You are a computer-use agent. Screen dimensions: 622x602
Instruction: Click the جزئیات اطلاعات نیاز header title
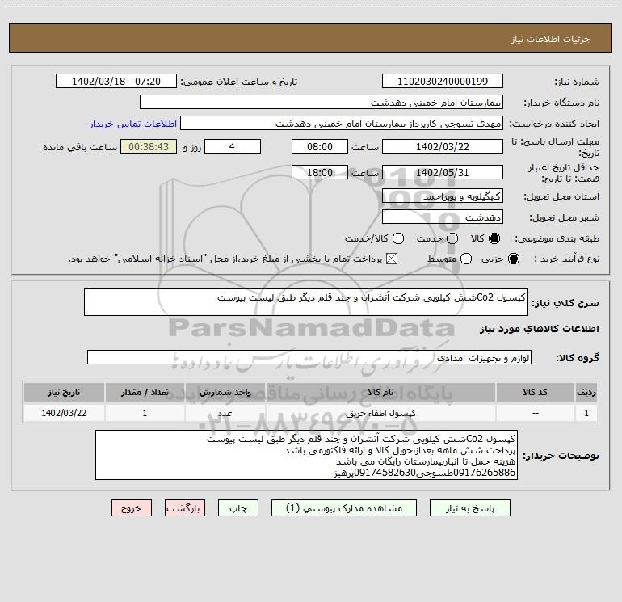tap(551, 39)
